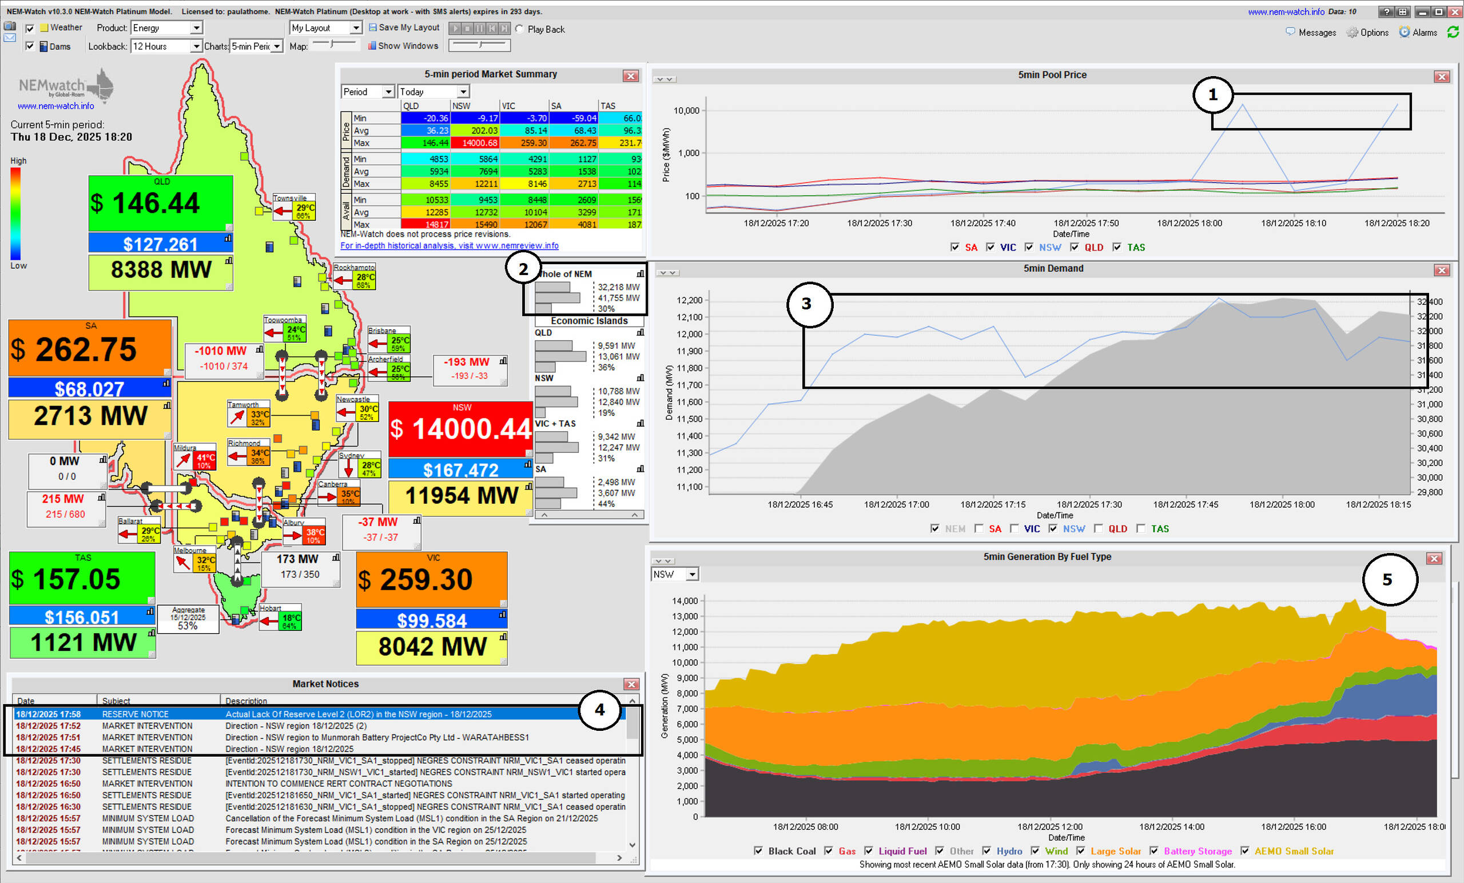
Task: Open NSW region dropdown in Generation chart
Action: pyautogui.click(x=691, y=574)
